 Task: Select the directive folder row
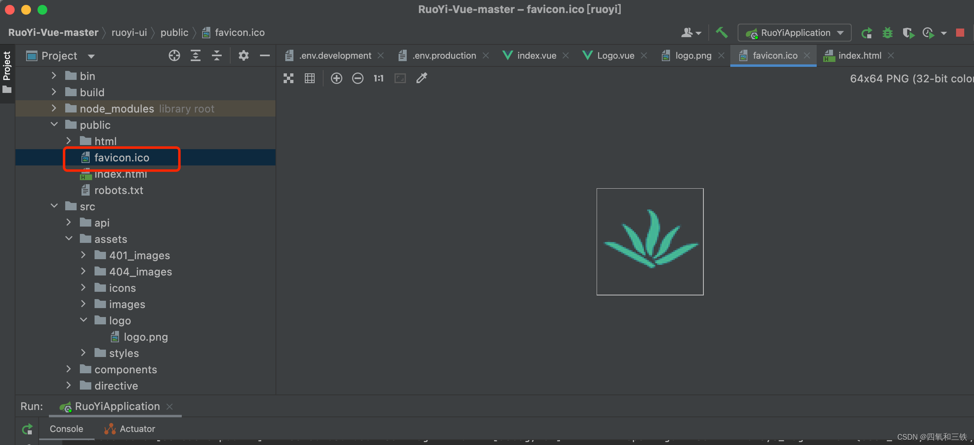point(145,386)
